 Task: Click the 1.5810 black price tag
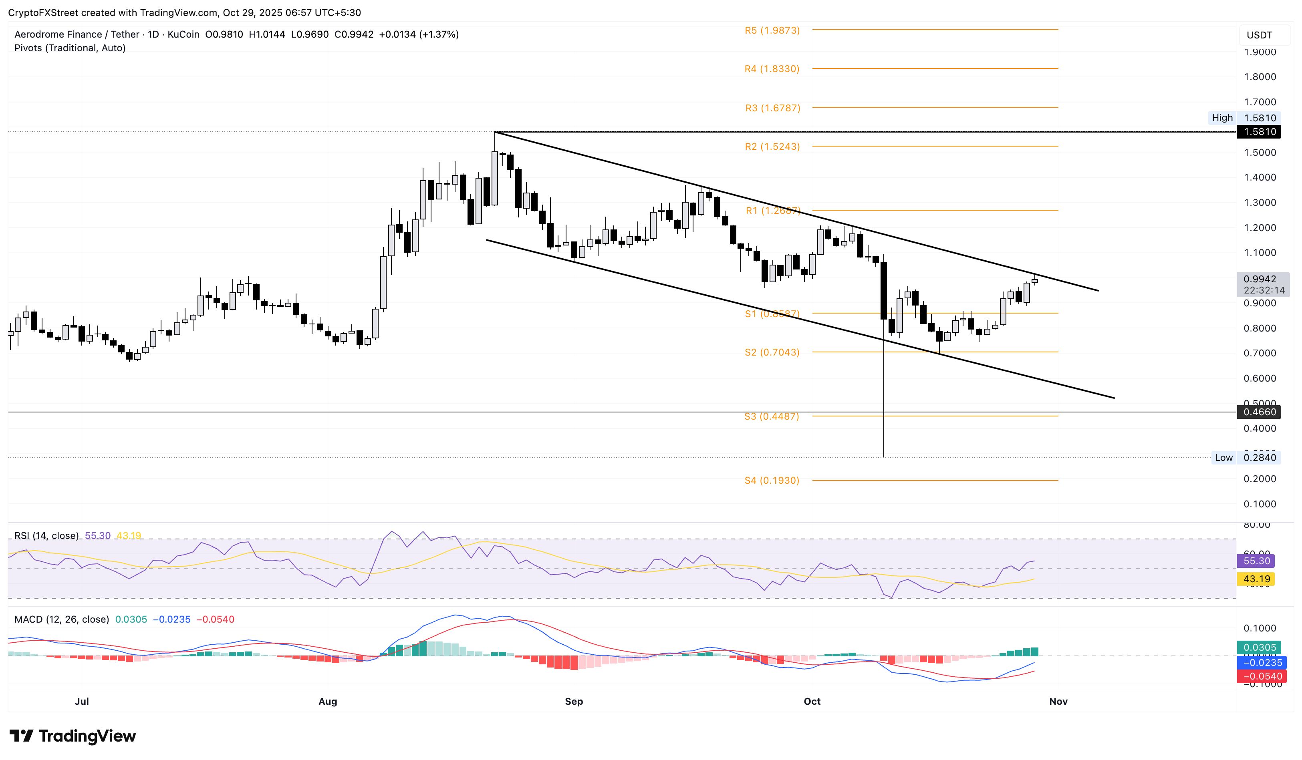click(1260, 132)
